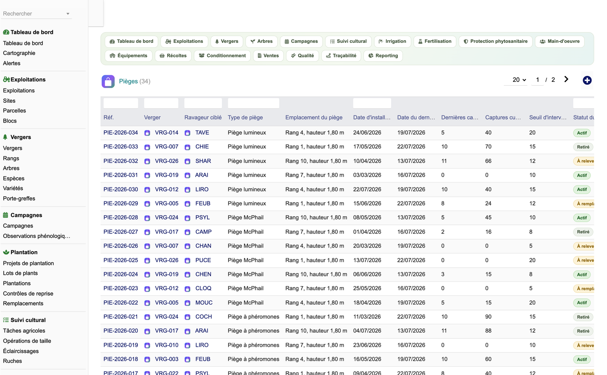Click the Piège à phéromones cell of PIE-2026-021
The height and width of the screenshot is (375, 607).
pyautogui.click(x=253, y=317)
